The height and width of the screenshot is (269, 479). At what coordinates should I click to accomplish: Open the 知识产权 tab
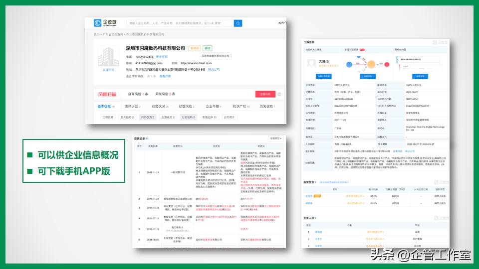pyautogui.click(x=241, y=106)
